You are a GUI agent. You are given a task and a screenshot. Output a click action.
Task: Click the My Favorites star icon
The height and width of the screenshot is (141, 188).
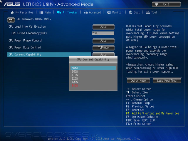tap(12, 12)
